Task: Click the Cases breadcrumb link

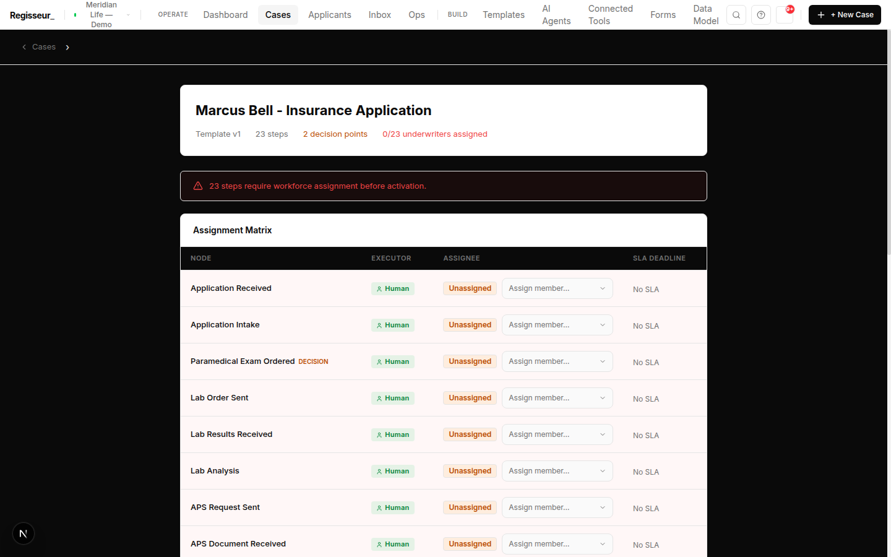Action: (44, 47)
